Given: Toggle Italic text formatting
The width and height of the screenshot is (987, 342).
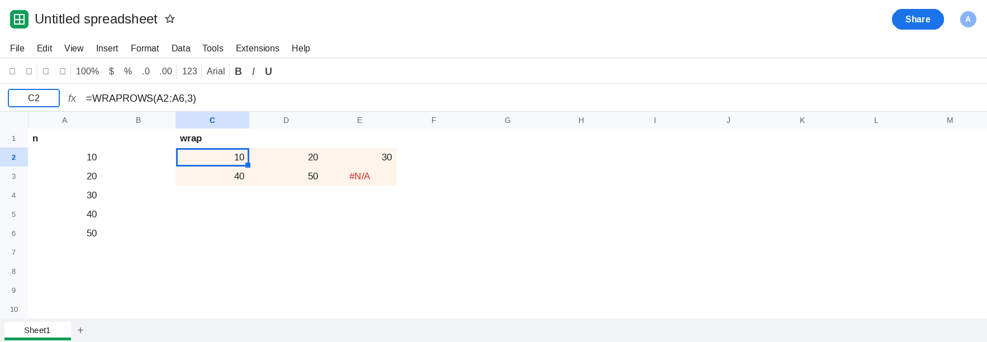Looking at the screenshot, I should [x=253, y=72].
